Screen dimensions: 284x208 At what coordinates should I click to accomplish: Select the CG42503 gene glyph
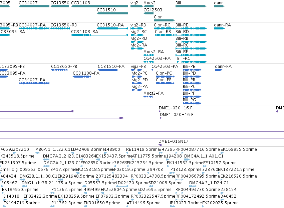point(149,13)
